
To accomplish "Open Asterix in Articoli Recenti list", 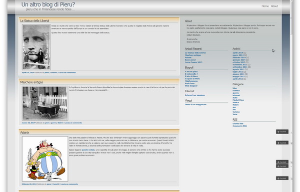I will pyautogui.click(x=188, y=58).
